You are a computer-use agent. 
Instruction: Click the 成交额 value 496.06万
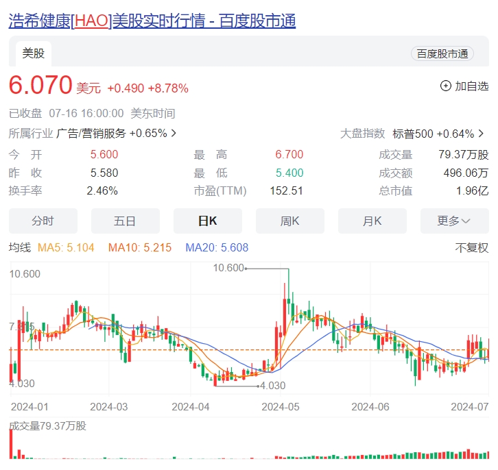coord(466,173)
